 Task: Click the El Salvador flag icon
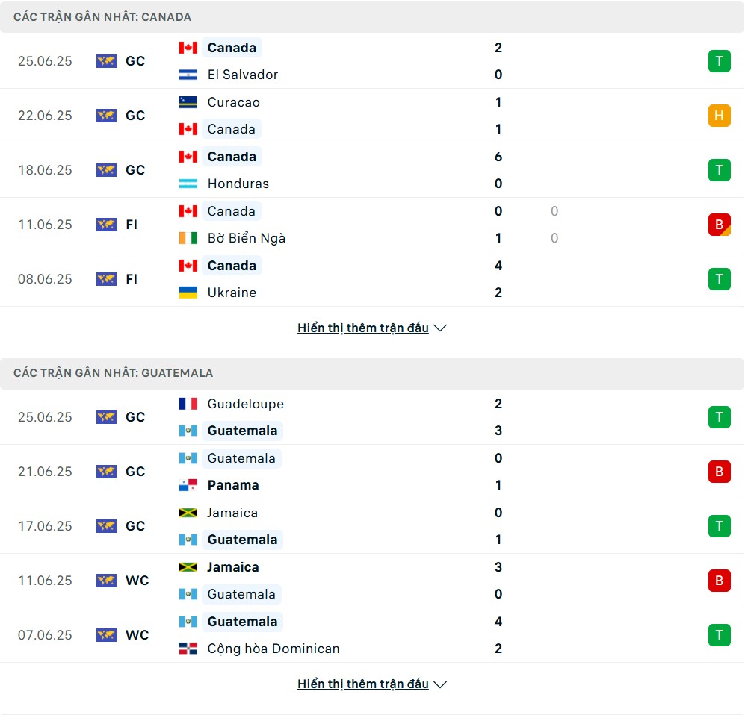[x=188, y=75]
